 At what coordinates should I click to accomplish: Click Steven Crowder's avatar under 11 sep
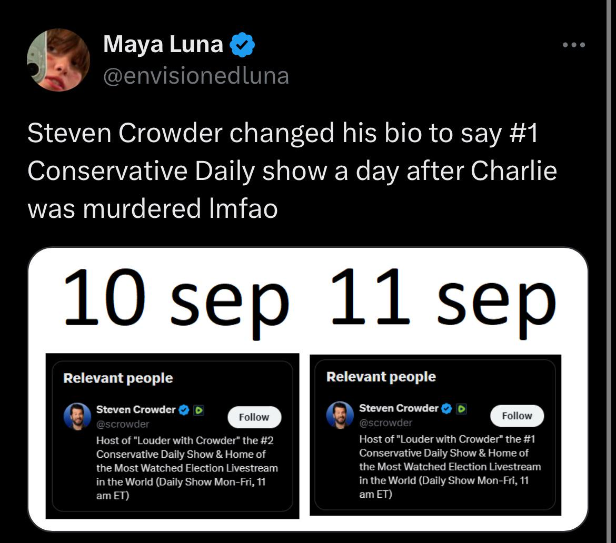coord(340,415)
